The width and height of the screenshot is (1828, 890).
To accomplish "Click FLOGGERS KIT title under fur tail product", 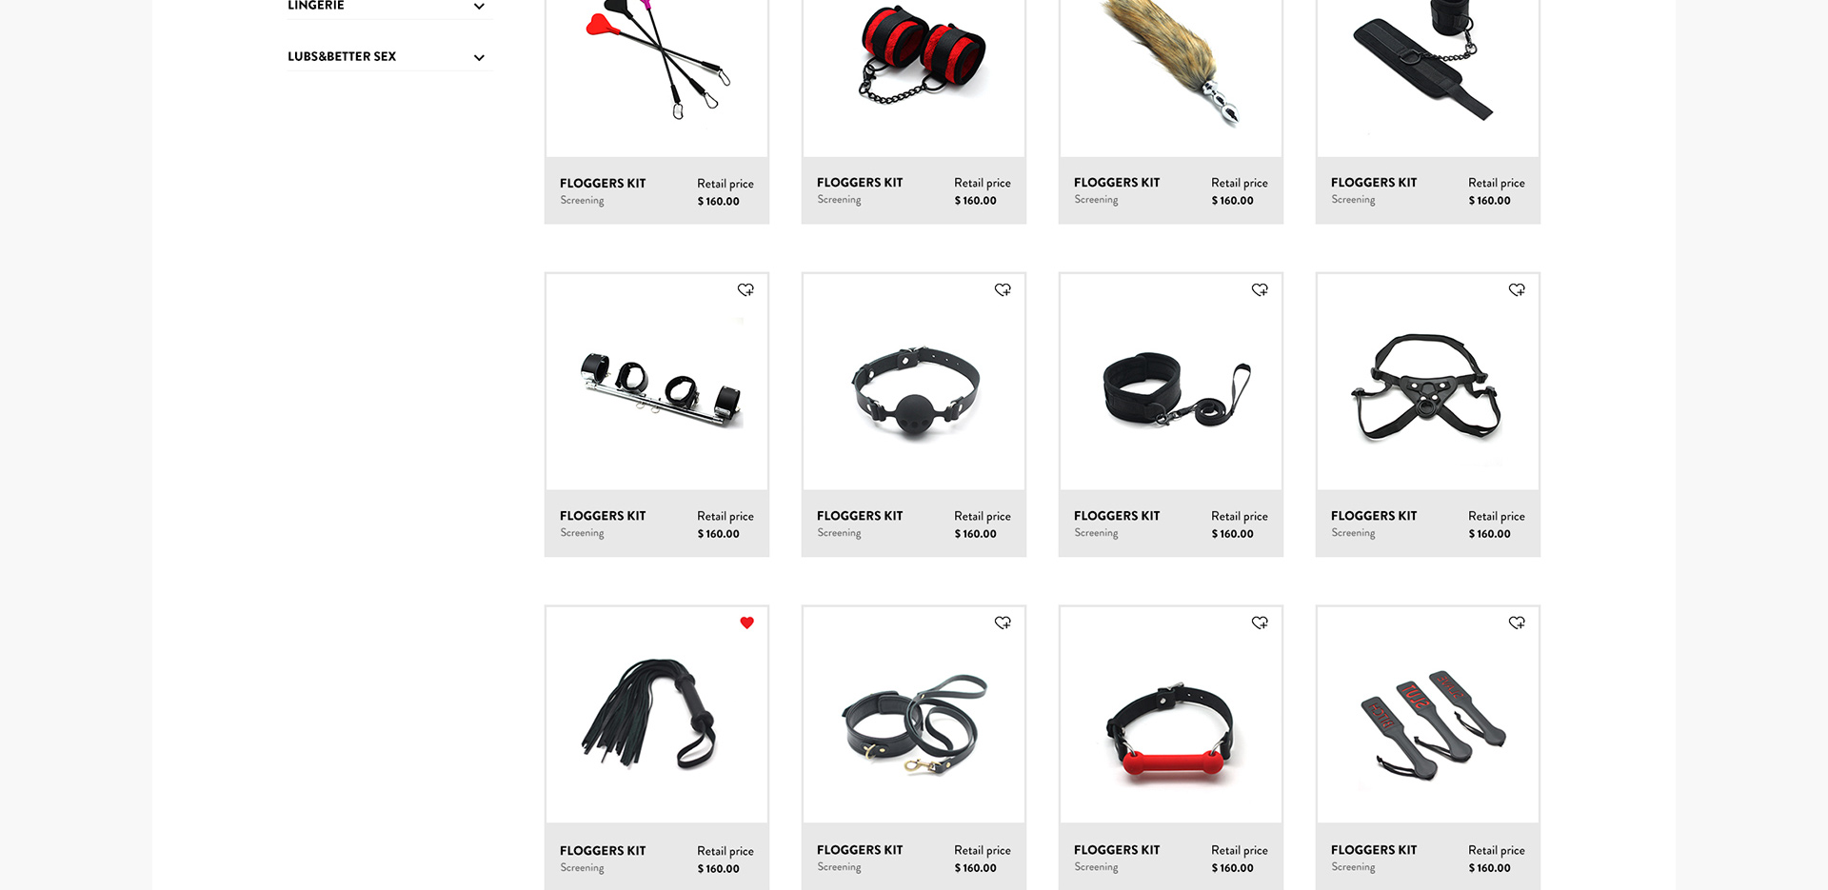I will [1117, 183].
